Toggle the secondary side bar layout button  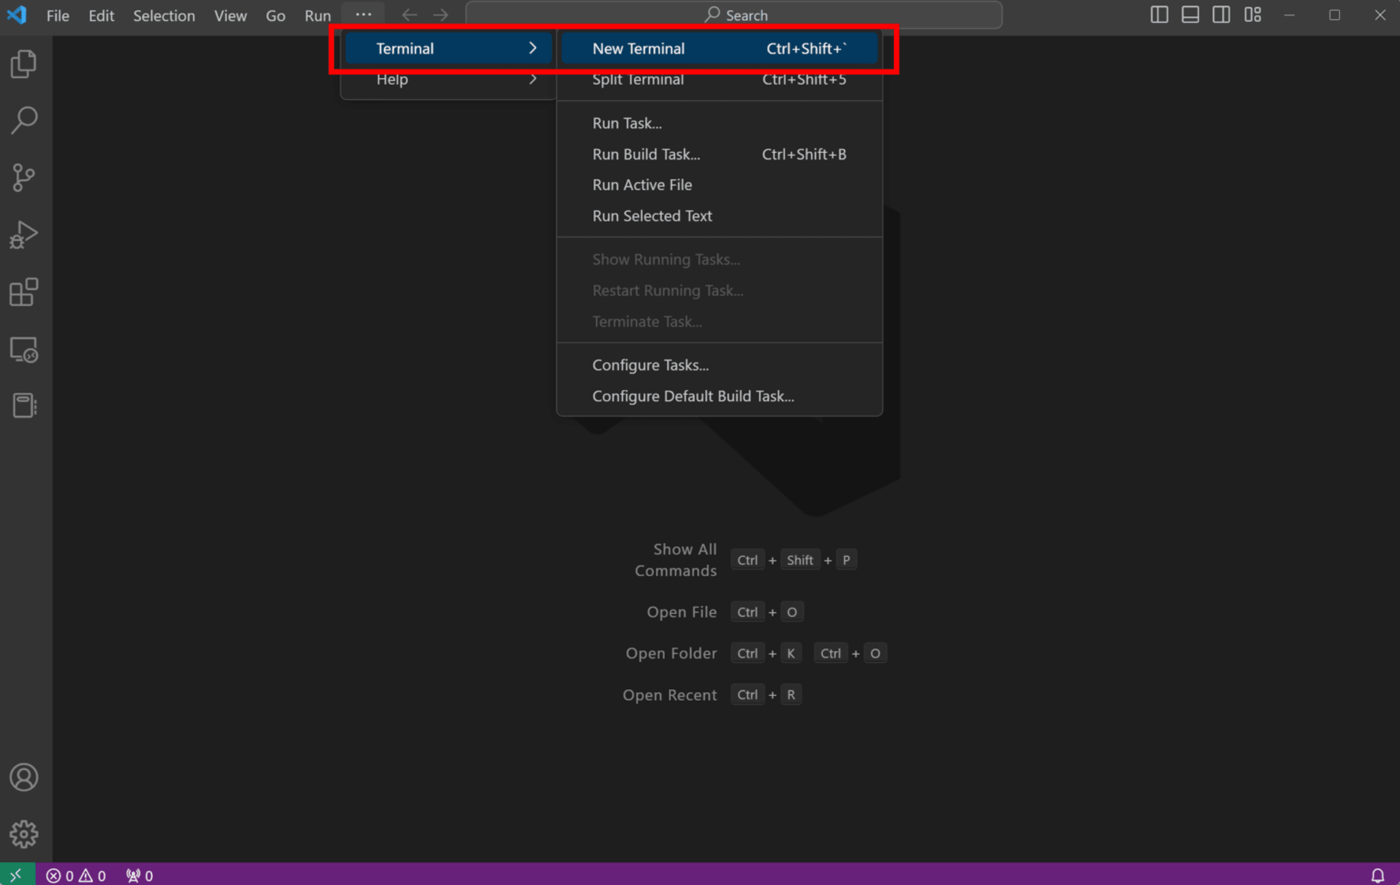[1221, 15]
